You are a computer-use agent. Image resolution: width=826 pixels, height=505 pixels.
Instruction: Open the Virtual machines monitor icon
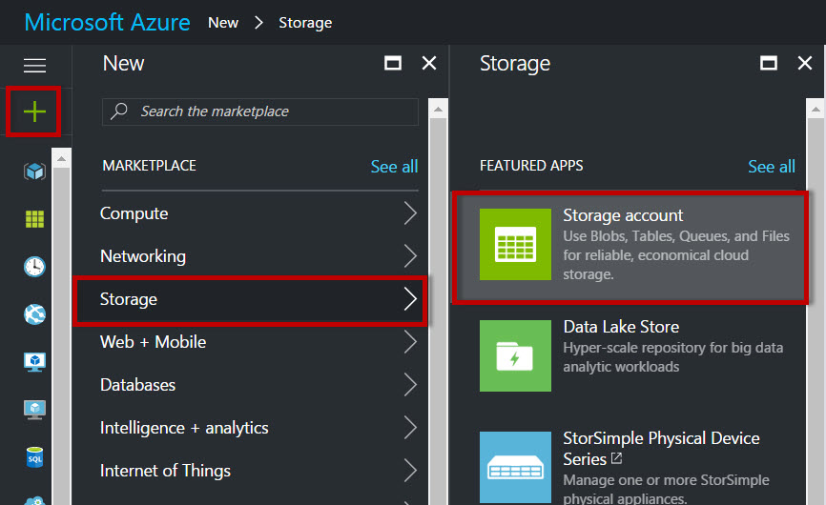click(34, 362)
